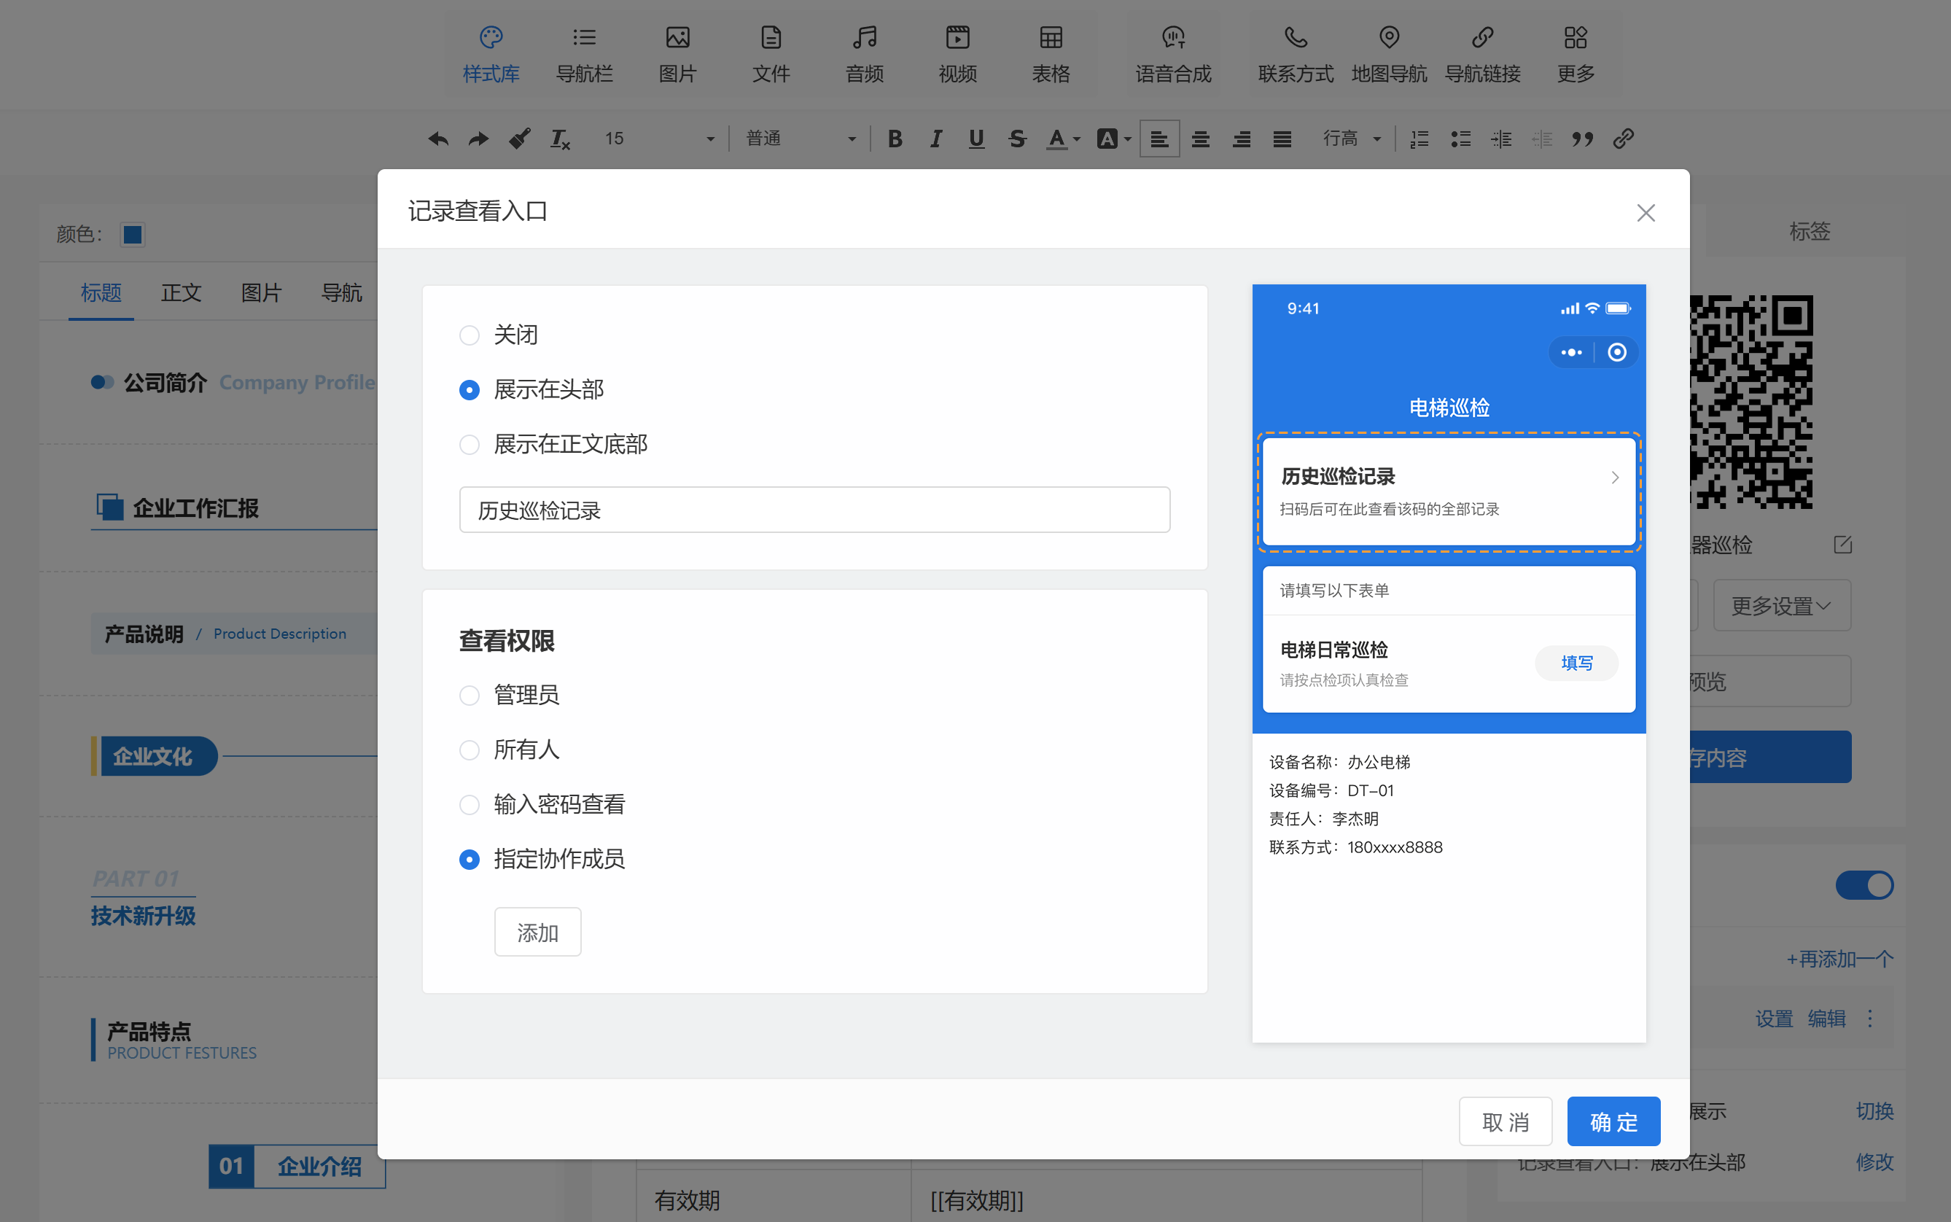Insert a table from the toolbar
Screen dimensions: 1951x1222
click(x=1051, y=53)
